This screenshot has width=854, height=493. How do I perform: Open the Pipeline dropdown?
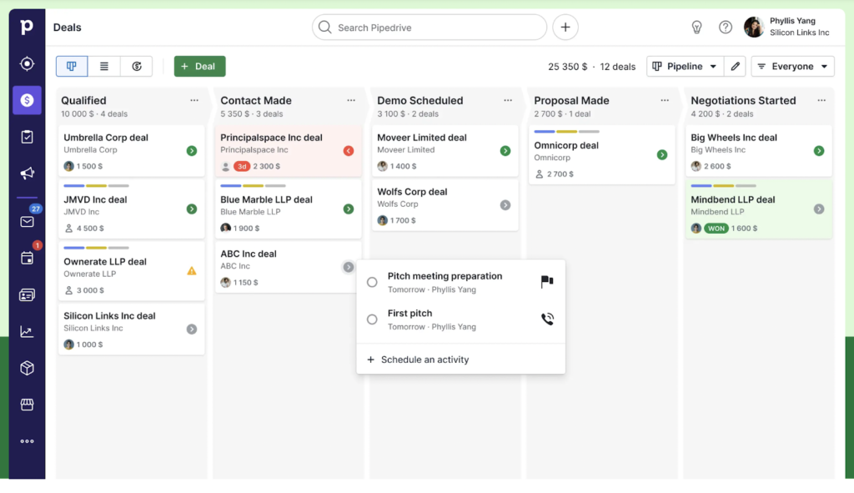[x=685, y=66]
